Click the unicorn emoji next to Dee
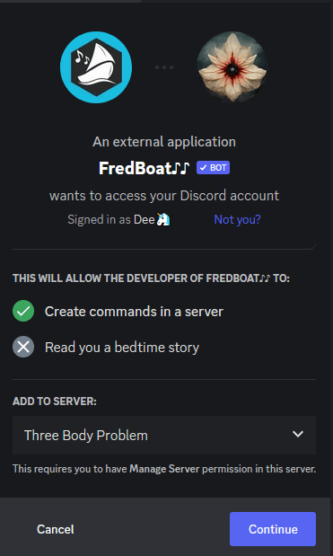The image size is (333, 556). [x=163, y=220]
